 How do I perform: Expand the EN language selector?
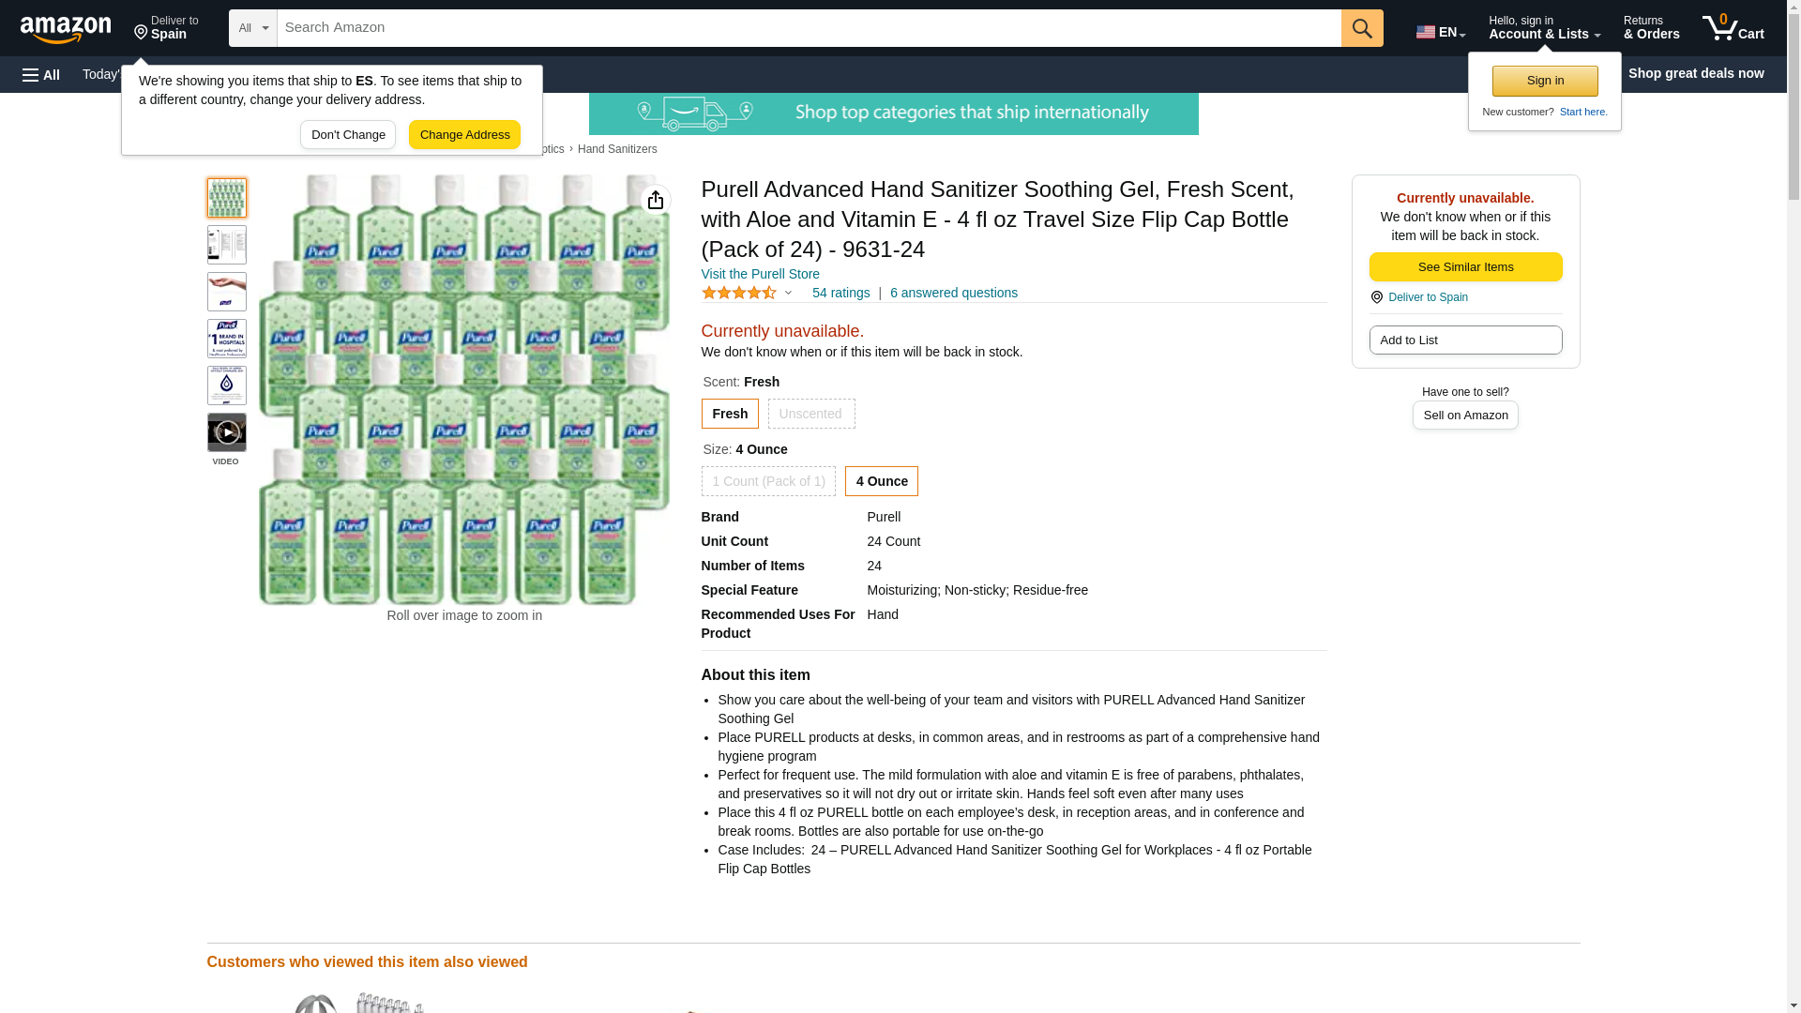click(1440, 32)
